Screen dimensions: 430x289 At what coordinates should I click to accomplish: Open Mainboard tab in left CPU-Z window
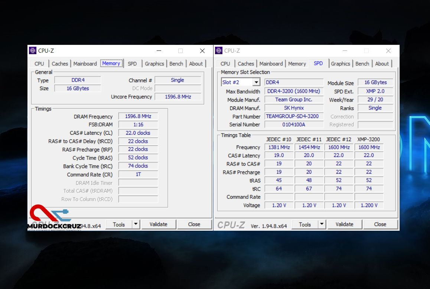click(x=85, y=63)
